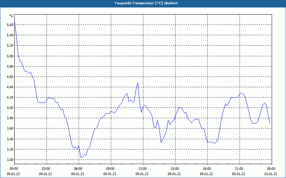The image size is (286, 178).
Task: Click the y-axis label 5,20
Action: (x=10, y=46)
